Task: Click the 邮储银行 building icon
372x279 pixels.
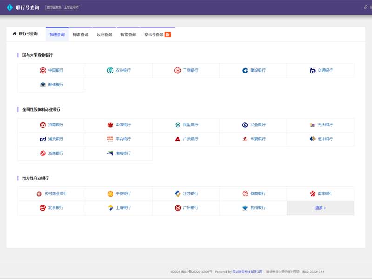Action: point(43,85)
